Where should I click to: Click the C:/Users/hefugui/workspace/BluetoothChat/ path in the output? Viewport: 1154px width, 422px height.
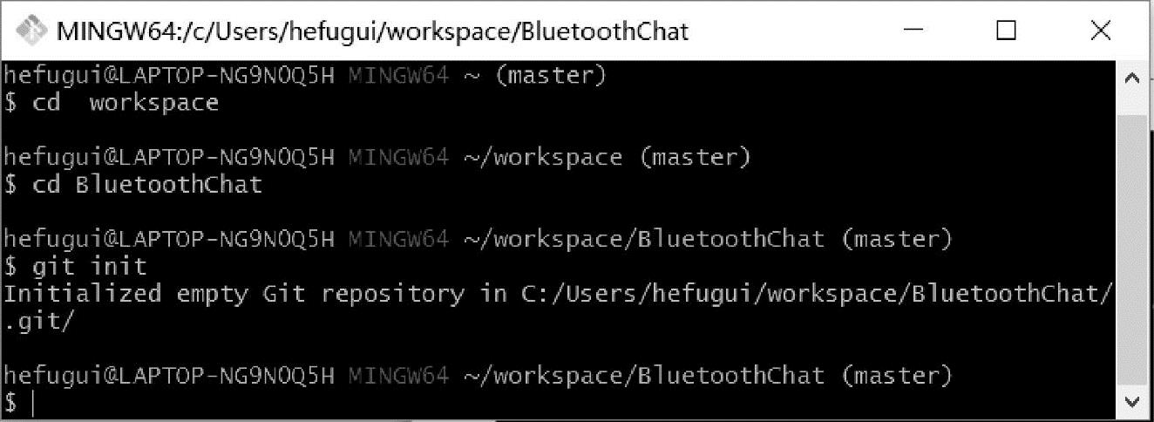coord(817,294)
